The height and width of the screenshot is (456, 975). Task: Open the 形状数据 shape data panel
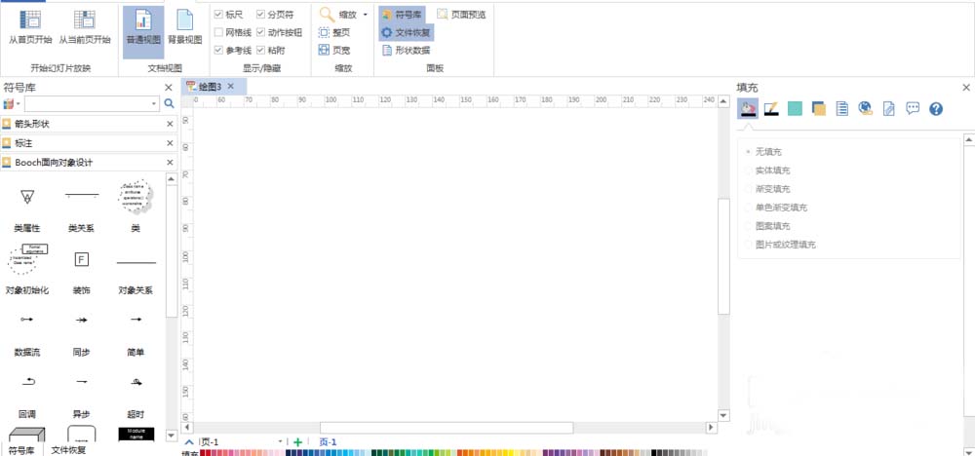point(406,51)
